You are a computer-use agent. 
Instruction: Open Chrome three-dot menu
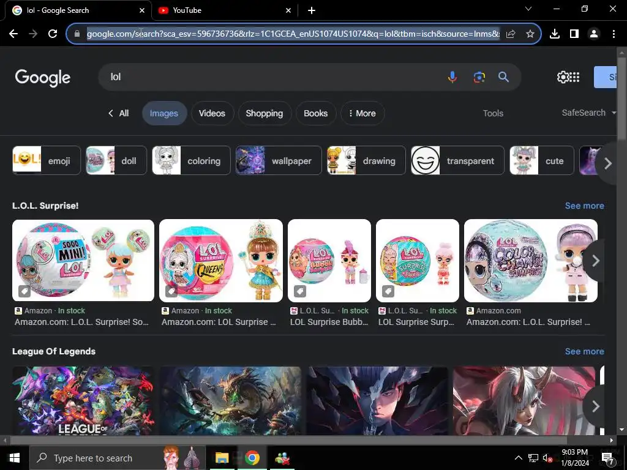pos(614,34)
